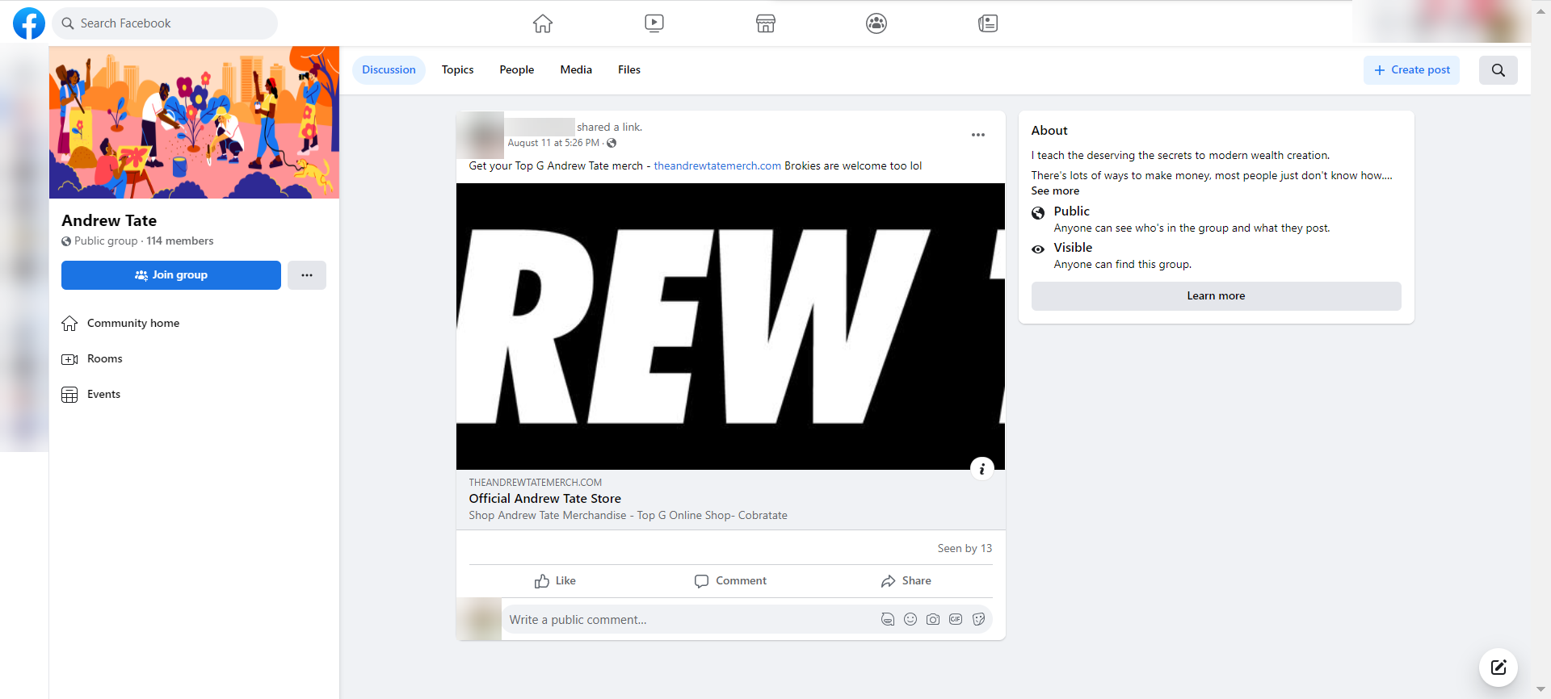The height and width of the screenshot is (699, 1551).
Task: Click the Join group button
Action: (171, 275)
